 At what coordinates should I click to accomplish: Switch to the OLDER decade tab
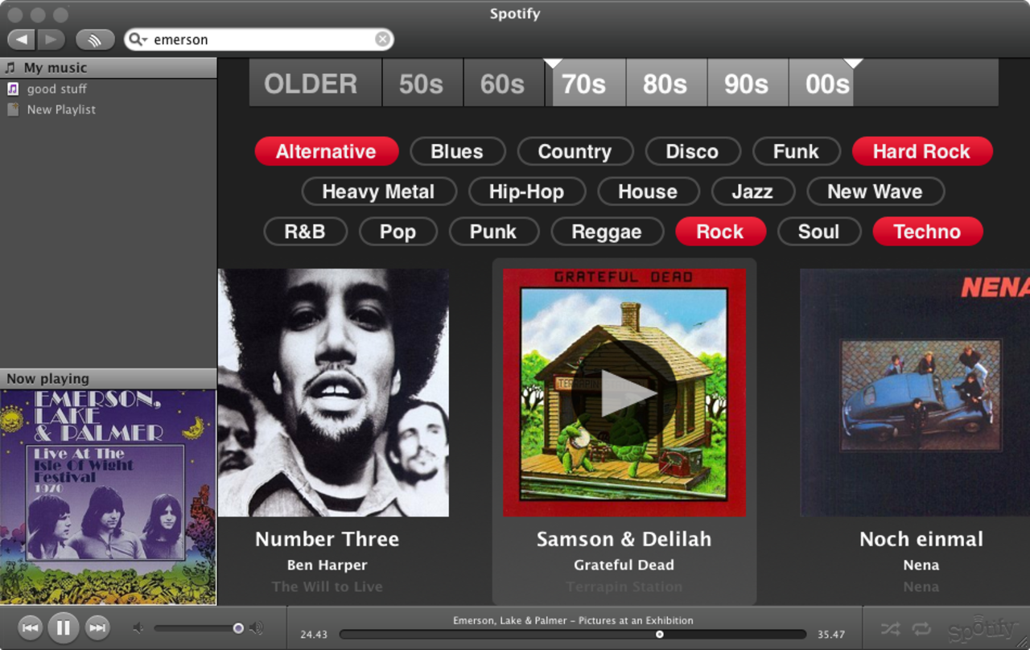pyautogui.click(x=314, y=82)
